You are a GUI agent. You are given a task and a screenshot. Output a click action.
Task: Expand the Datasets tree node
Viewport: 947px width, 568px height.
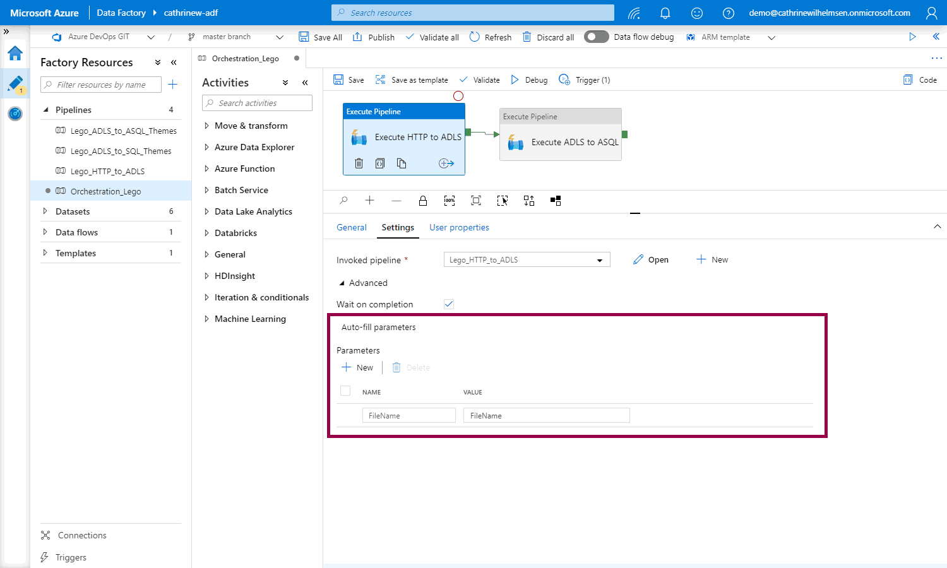(45, 211)
